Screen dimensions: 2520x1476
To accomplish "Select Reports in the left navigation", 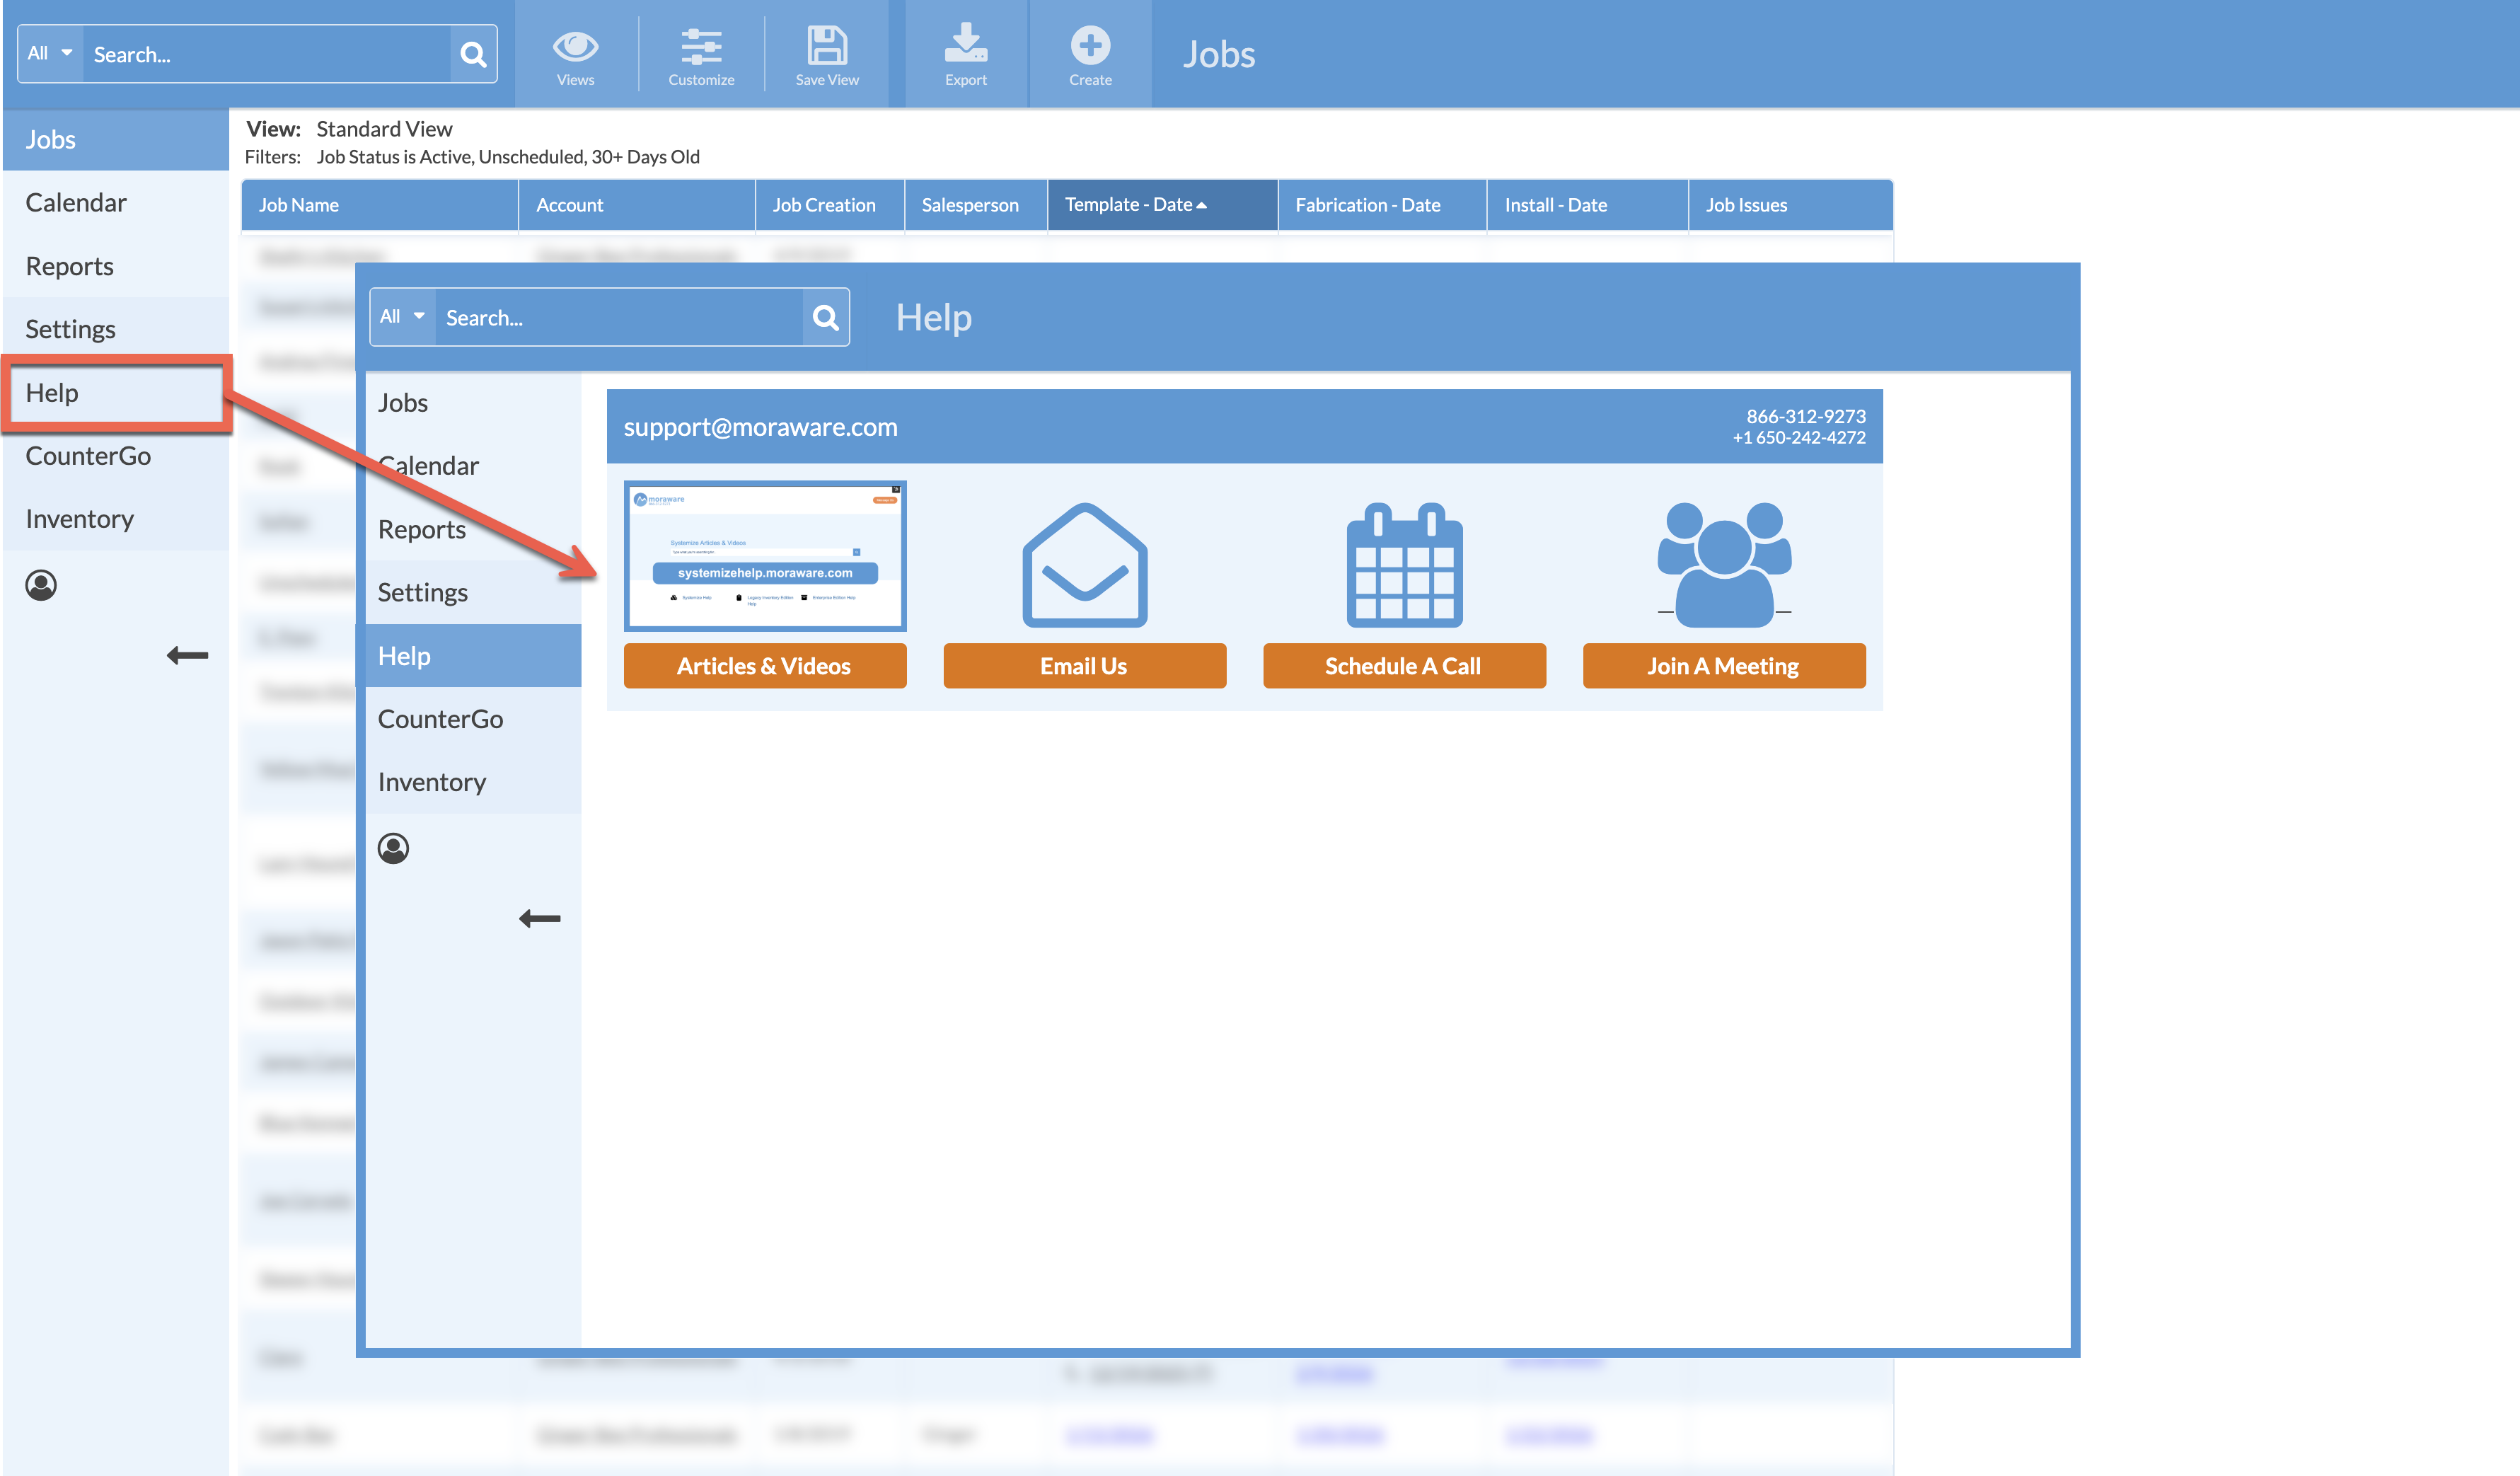I will (x=69, y=265).
